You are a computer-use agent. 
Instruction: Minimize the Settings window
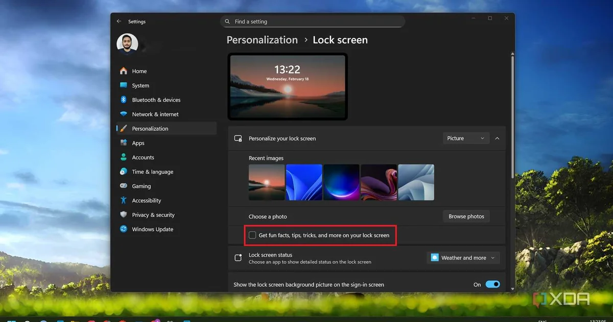[x=473, y=18]
